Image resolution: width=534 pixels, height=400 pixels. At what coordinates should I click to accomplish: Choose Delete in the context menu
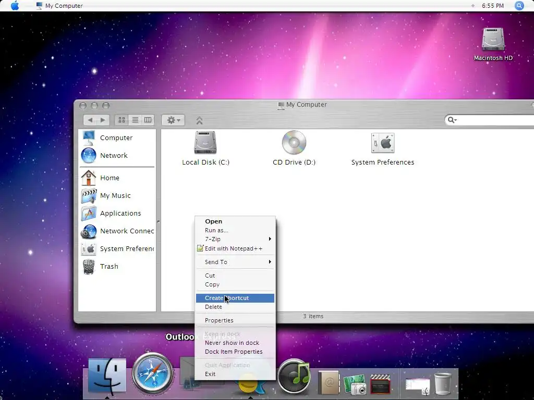(235, 307)
